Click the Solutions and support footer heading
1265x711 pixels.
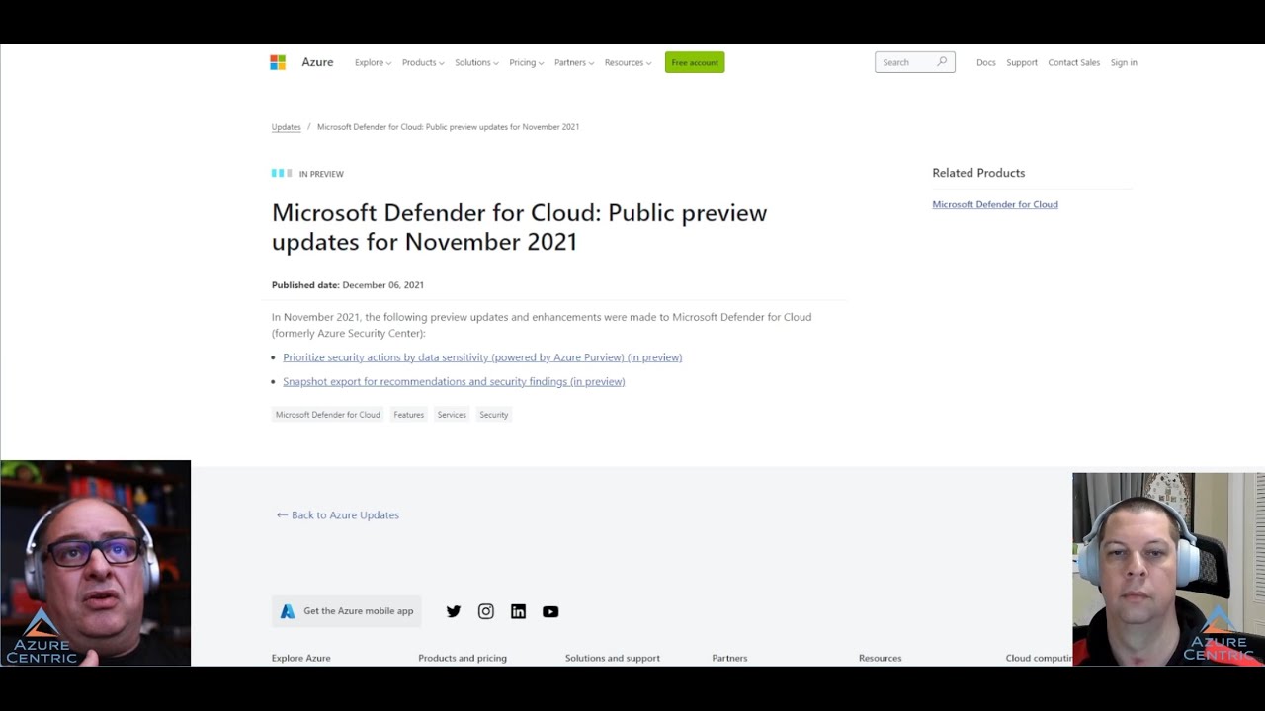(x=613, y=658)
